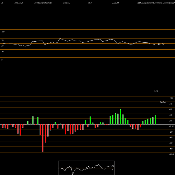Screen dimensions: 175x175
Task: Click the RSI current value 45.77 label
Action: [x=161, y=44]
